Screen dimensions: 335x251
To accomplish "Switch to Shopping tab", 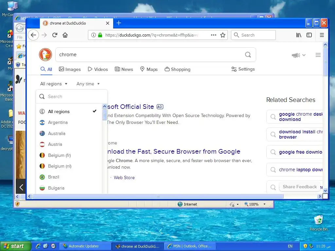I will (x=177, y=69).
